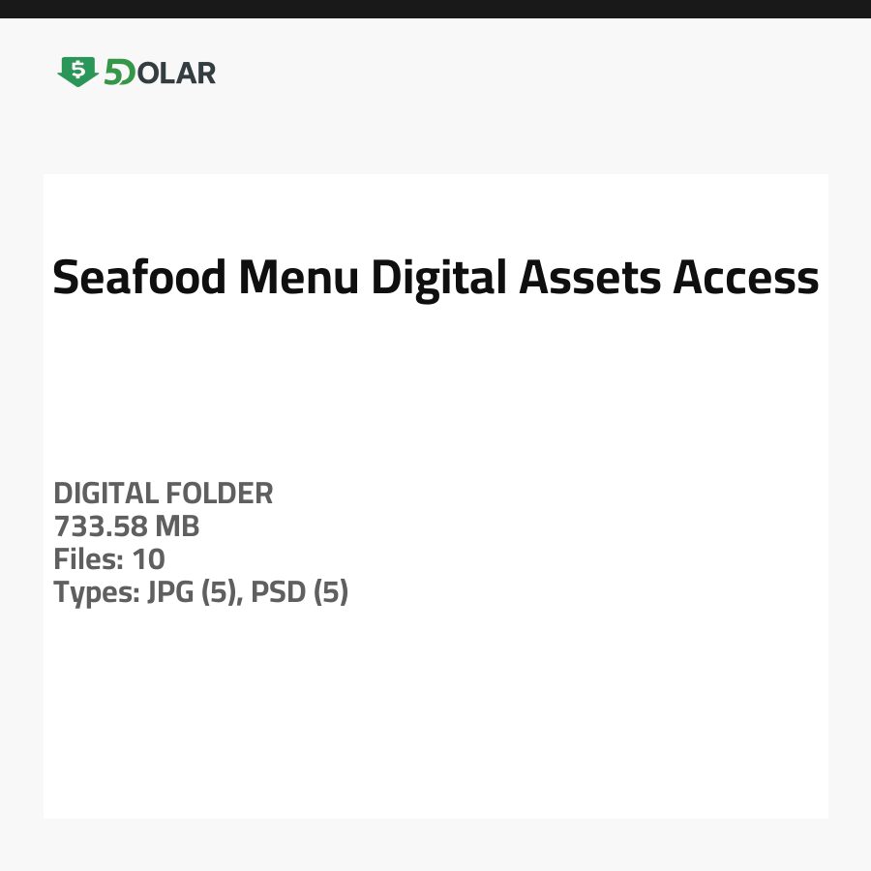The width and height of the screenshot is (871, 871).
Task: Click the word FOLDER in the label
Action: [220, 494]
